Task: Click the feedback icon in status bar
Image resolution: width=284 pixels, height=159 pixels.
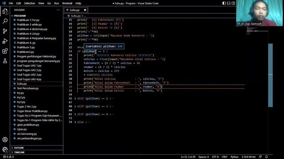Action: [x=260, y=157]
